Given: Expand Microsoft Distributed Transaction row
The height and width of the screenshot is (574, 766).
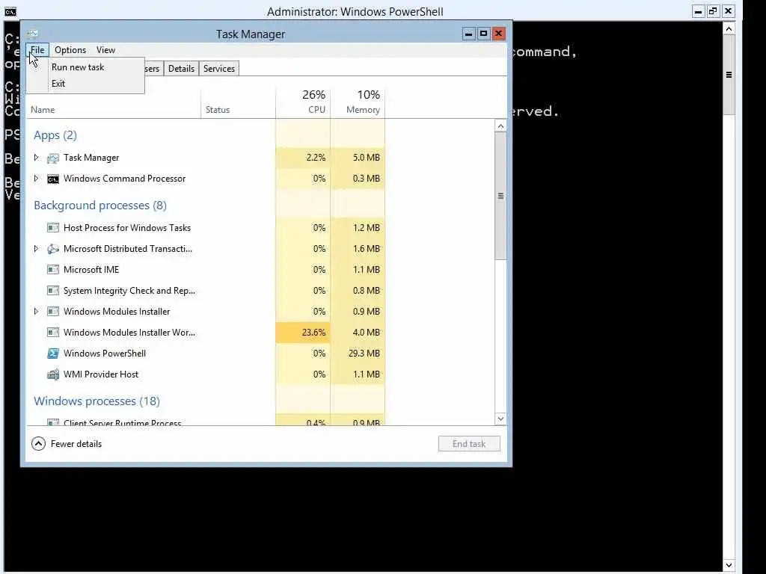Looking at the screenshot, I should coord(36,248).
